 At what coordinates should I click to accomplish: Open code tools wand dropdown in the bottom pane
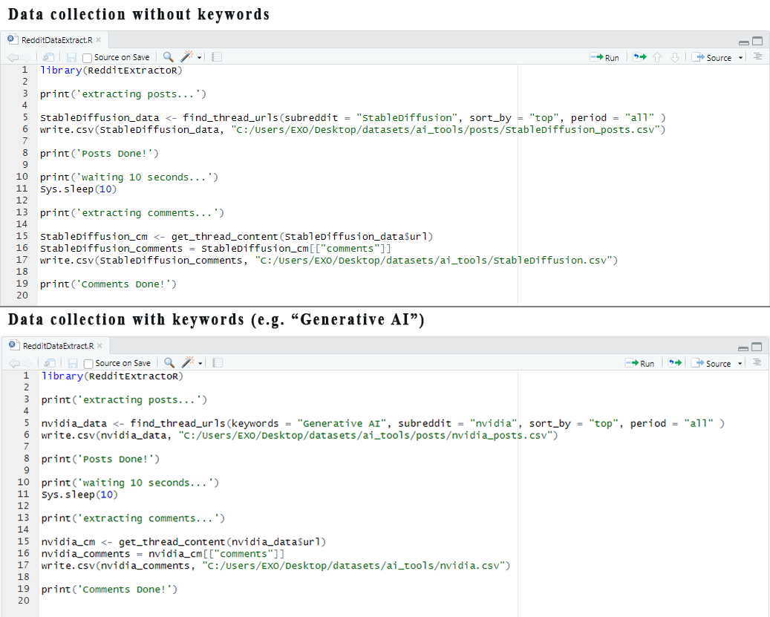[200, 363]
